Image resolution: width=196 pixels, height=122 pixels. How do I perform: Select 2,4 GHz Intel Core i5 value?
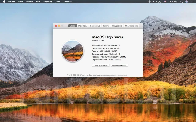coord(111,48)
